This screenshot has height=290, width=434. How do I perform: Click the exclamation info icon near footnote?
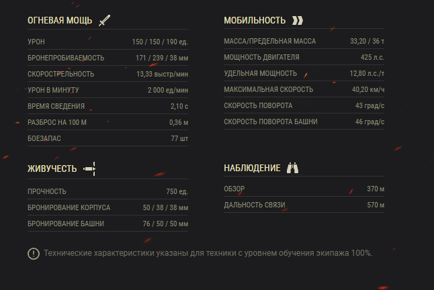pyautogui.click(x=34, y=253)
